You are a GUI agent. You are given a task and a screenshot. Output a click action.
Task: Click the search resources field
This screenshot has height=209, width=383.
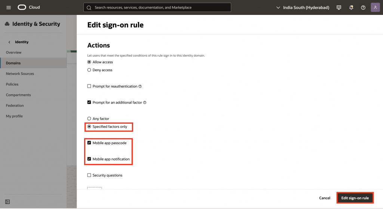(157, 7)
